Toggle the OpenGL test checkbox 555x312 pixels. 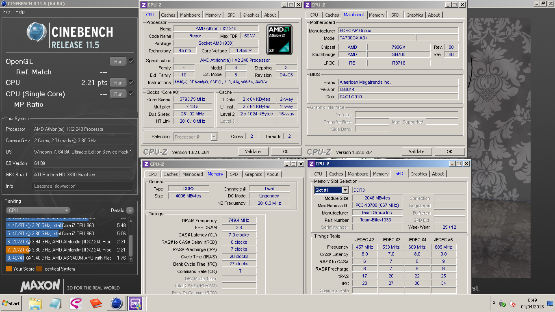pos(131,61)
